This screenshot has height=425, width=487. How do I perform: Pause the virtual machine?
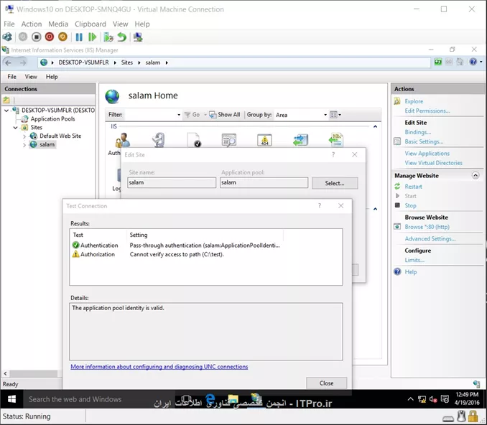pyautogui.click(x=79, y=37)
